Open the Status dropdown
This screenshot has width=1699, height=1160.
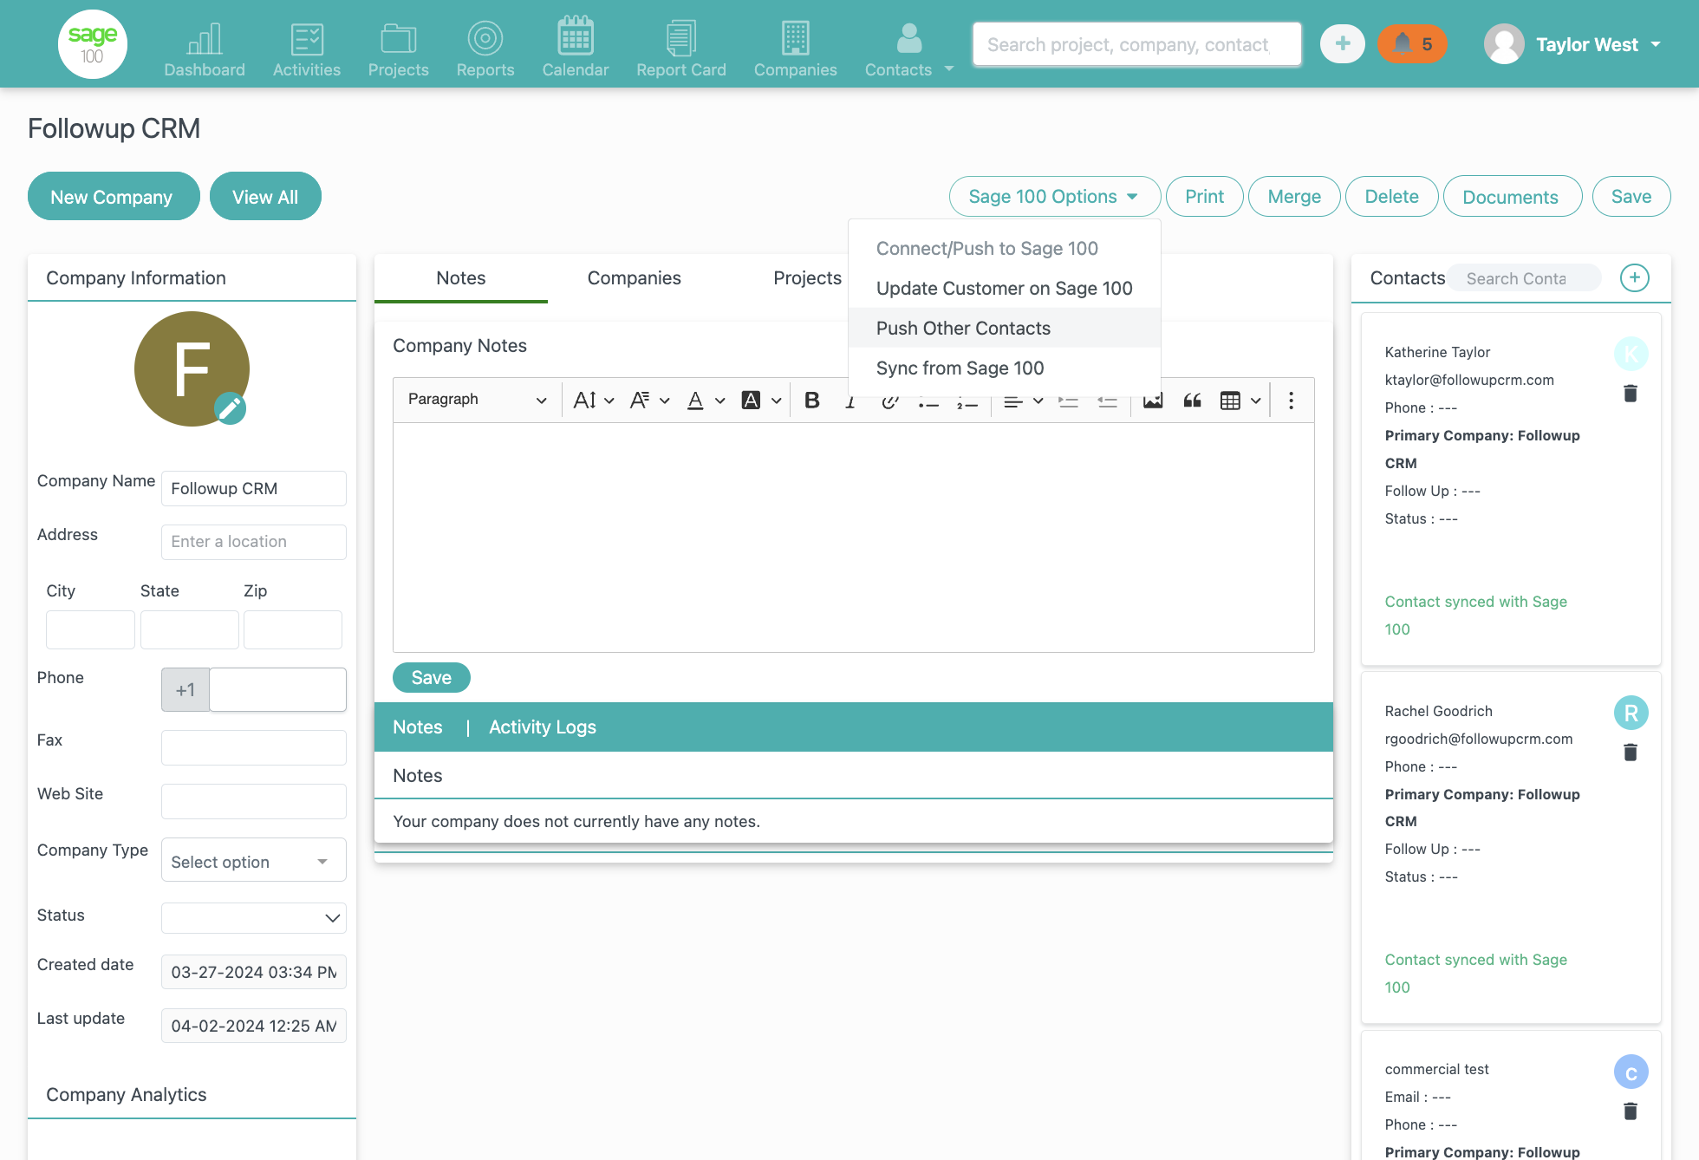(x=254, y=917)
